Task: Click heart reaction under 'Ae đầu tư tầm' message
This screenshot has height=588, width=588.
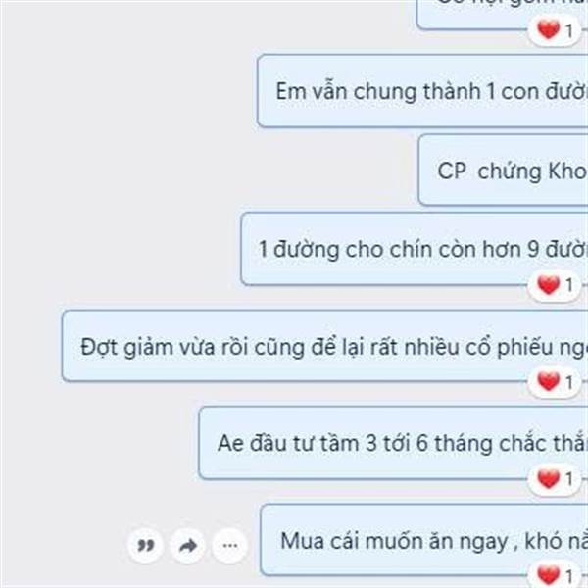Action: tap(548, 479)
